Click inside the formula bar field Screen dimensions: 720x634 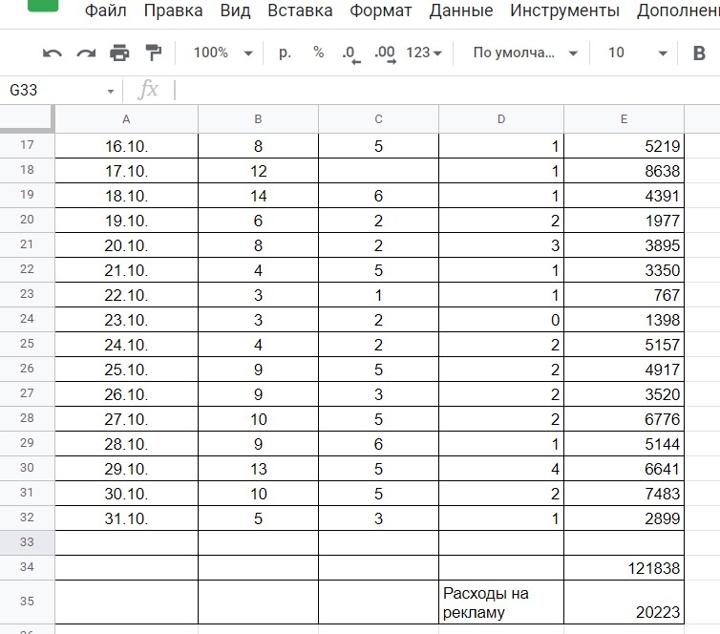click(x=445, y=90)
